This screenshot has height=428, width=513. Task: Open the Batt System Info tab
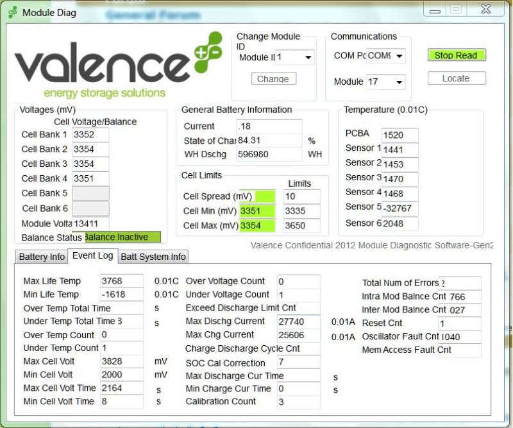click(x=153, y=257)
